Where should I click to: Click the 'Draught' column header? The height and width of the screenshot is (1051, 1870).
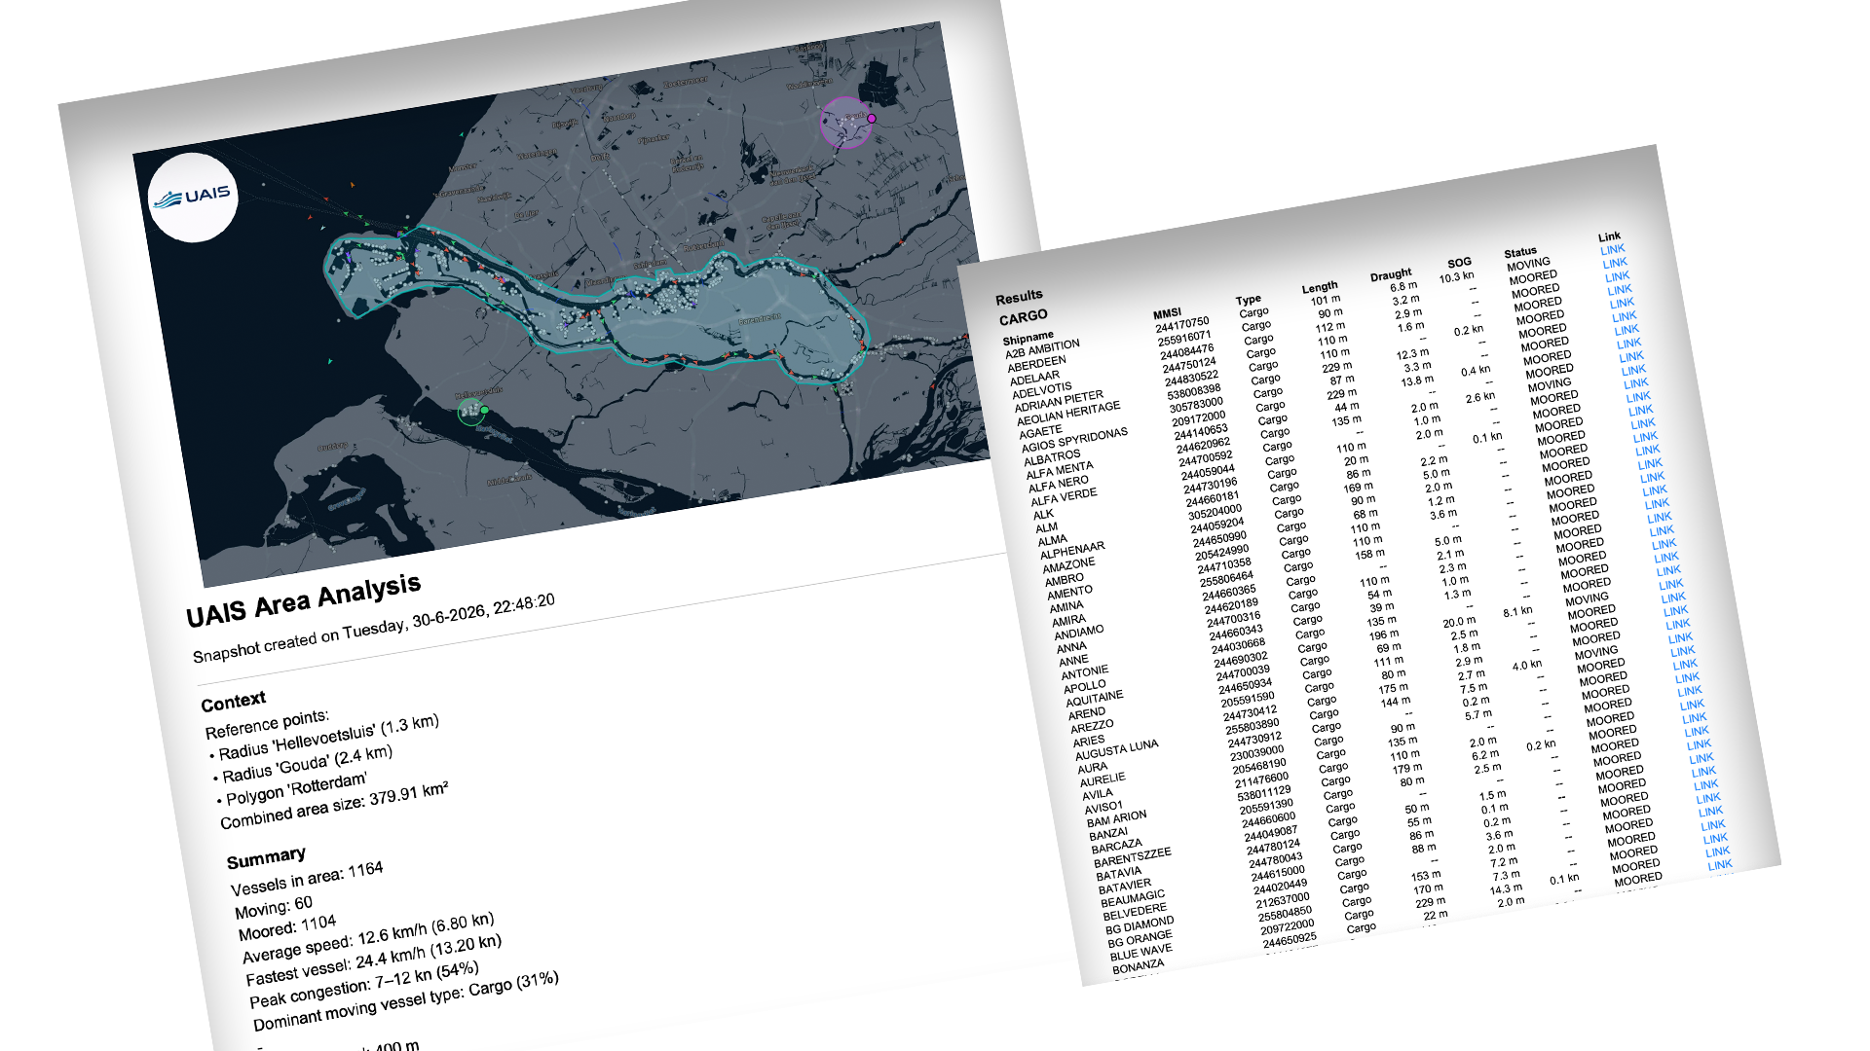[x=1391, y=275]
